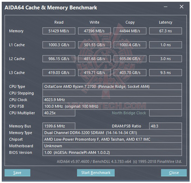Click the L2 Cache row label

[x=17, y=59]
